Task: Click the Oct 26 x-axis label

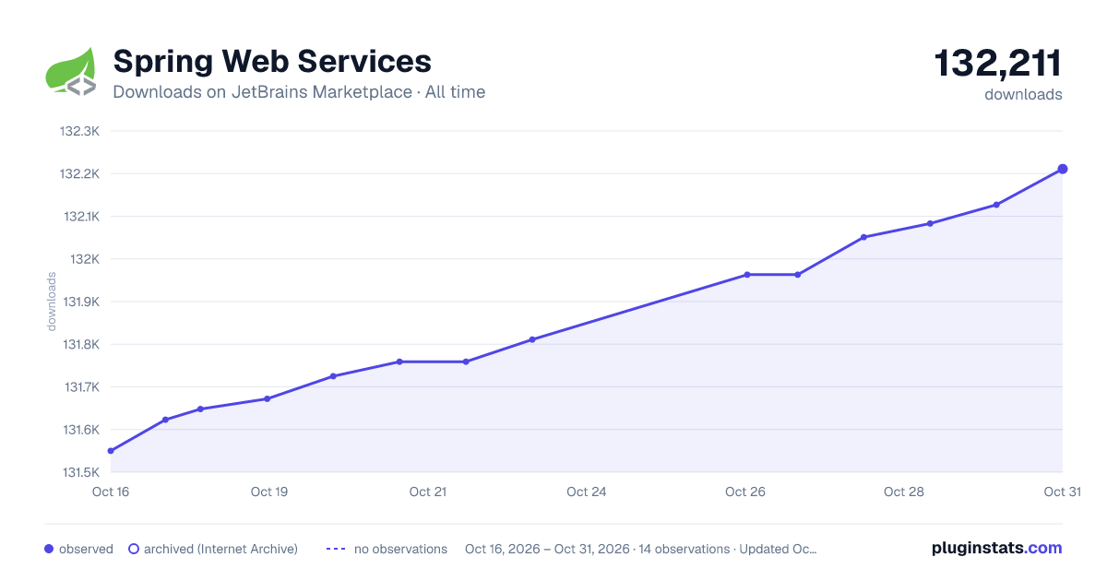Action: 745,492
